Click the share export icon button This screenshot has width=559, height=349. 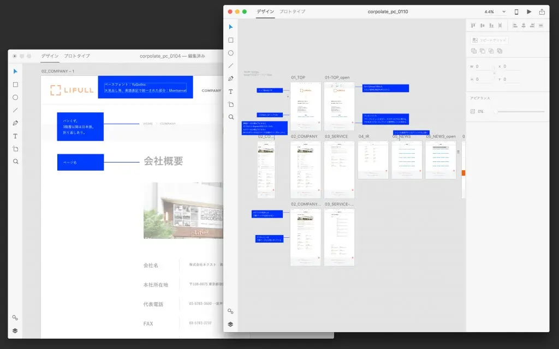541,11
